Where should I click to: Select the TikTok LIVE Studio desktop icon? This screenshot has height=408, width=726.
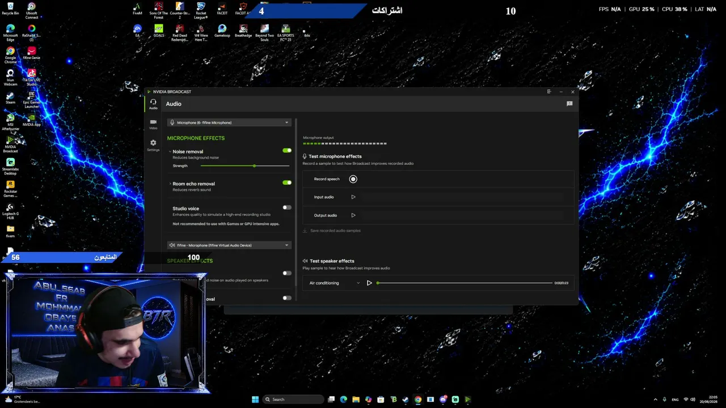(x=32, y=78)
